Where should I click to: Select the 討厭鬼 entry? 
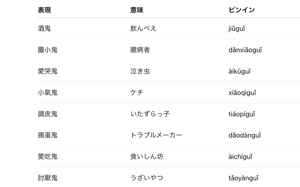47,178
